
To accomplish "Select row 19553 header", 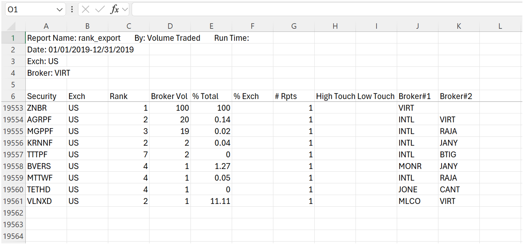I will point(13,108).
